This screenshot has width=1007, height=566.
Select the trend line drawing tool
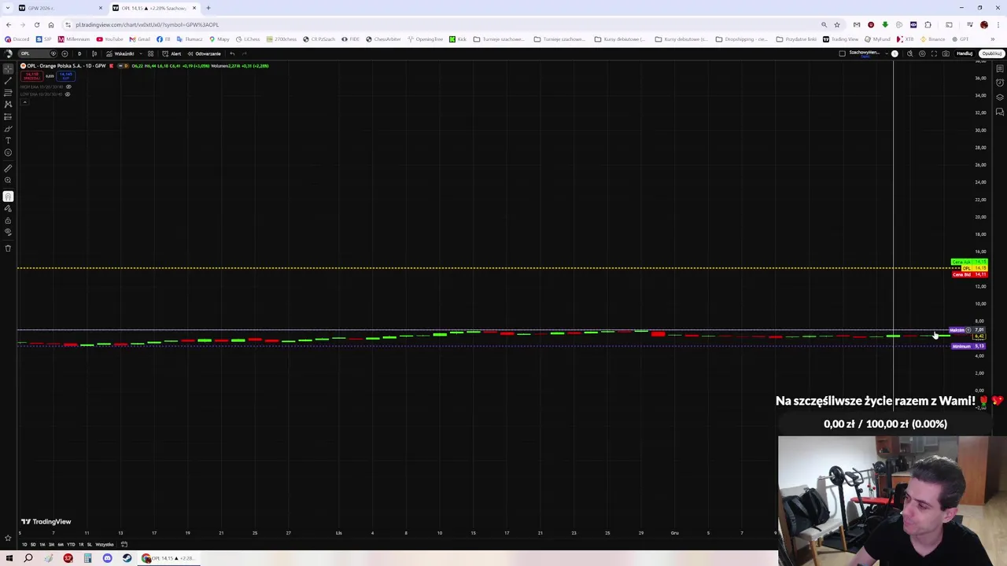point(8,80)
